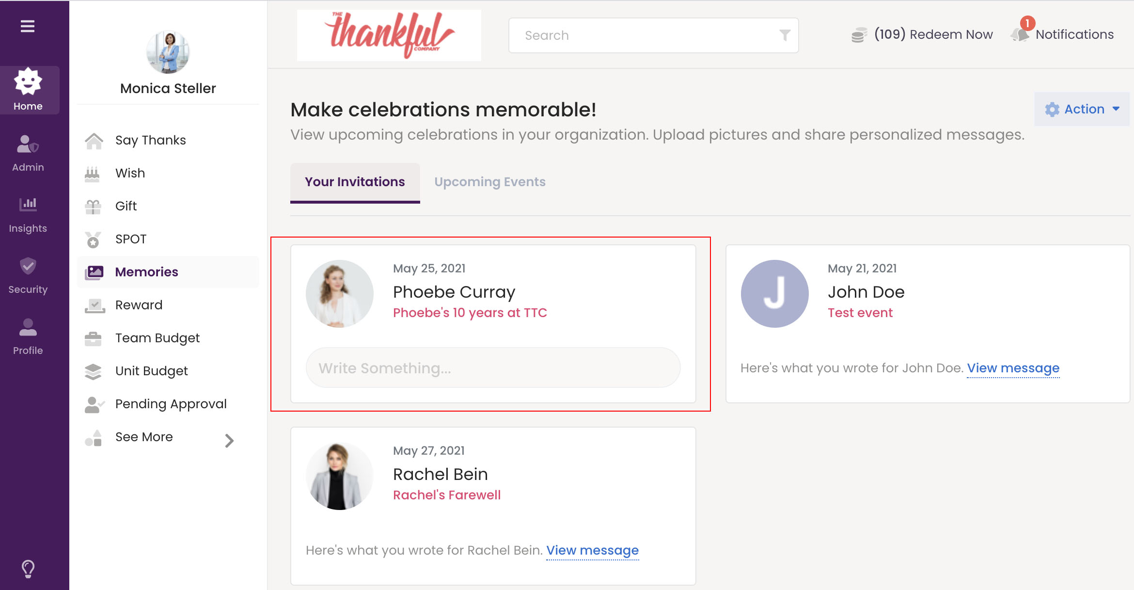Go to Security shield icon
The width and height of the screenshot is (1134, 590).
(x=28, y=266)
